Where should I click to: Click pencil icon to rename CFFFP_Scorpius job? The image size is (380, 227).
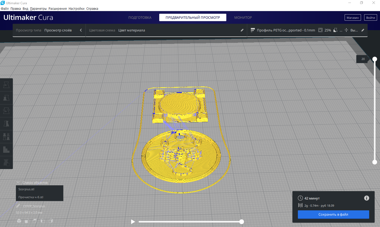18,206
